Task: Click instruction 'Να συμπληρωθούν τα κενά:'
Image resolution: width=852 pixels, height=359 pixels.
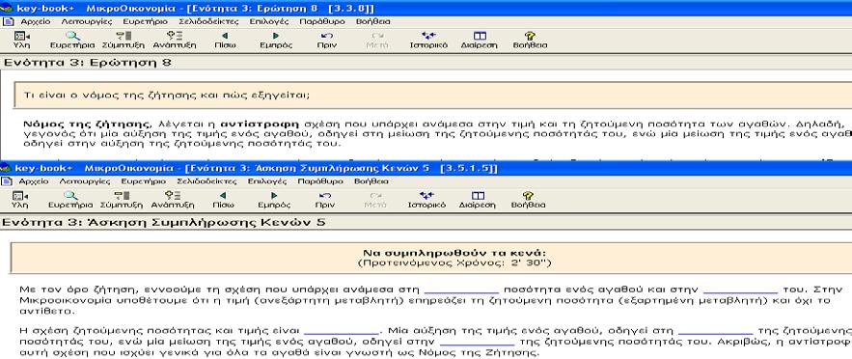Action: point(454,253)
